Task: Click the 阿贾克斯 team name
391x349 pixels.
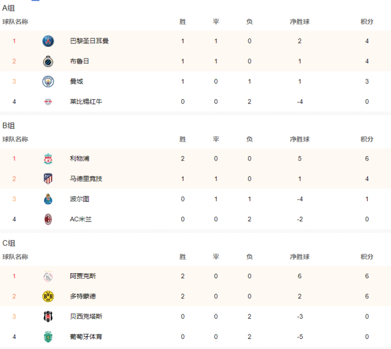Action: [x=83, y=276]
